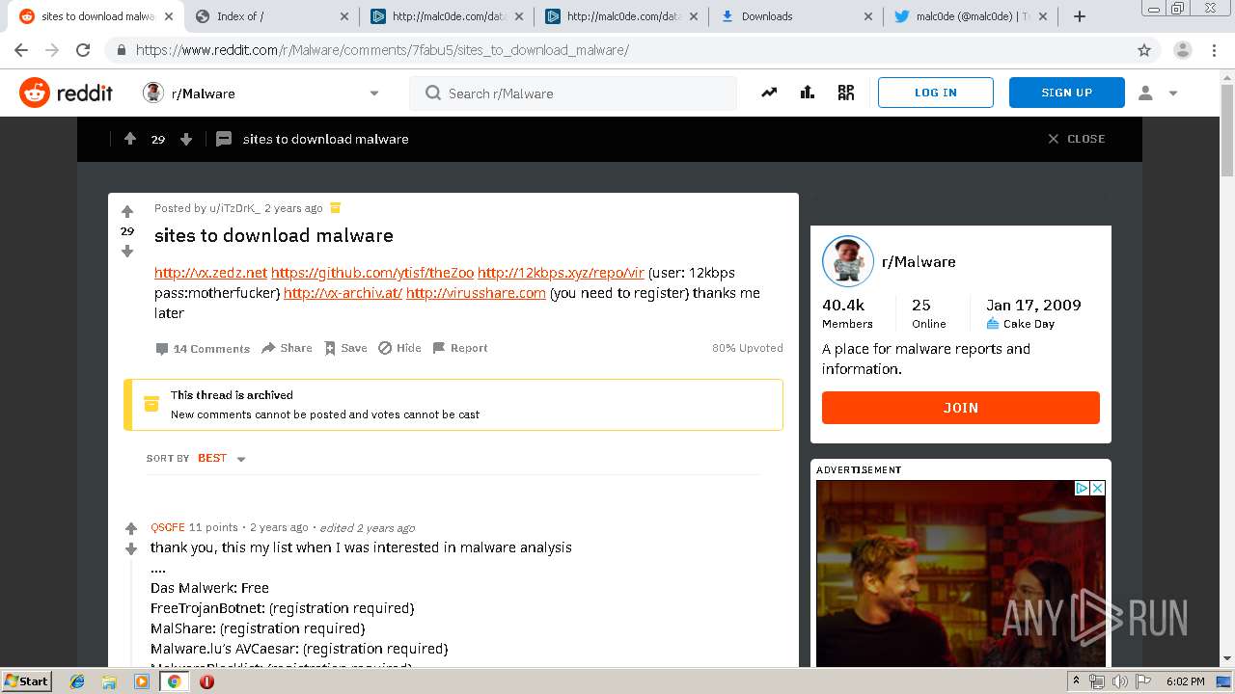Expand the r/Malware community dropdown
Image resolution: width=1235 pixels, height=694 pixels.
pyautogui.click(x=374, y=93)
